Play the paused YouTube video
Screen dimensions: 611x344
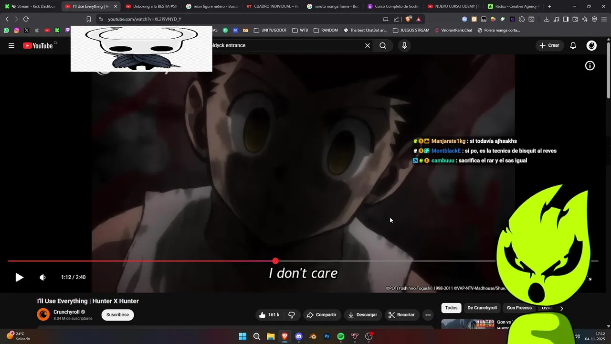coord(19,277)
